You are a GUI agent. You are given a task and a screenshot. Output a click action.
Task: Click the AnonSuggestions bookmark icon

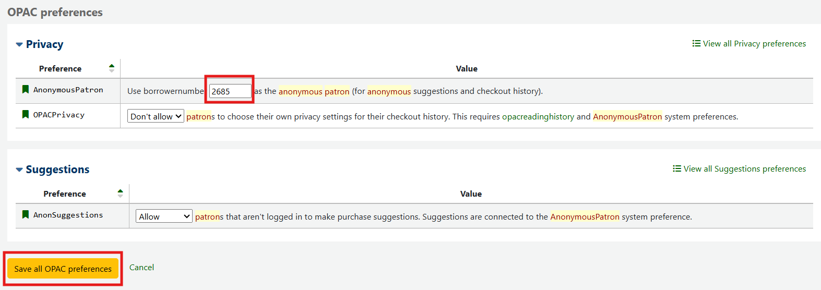25,214
